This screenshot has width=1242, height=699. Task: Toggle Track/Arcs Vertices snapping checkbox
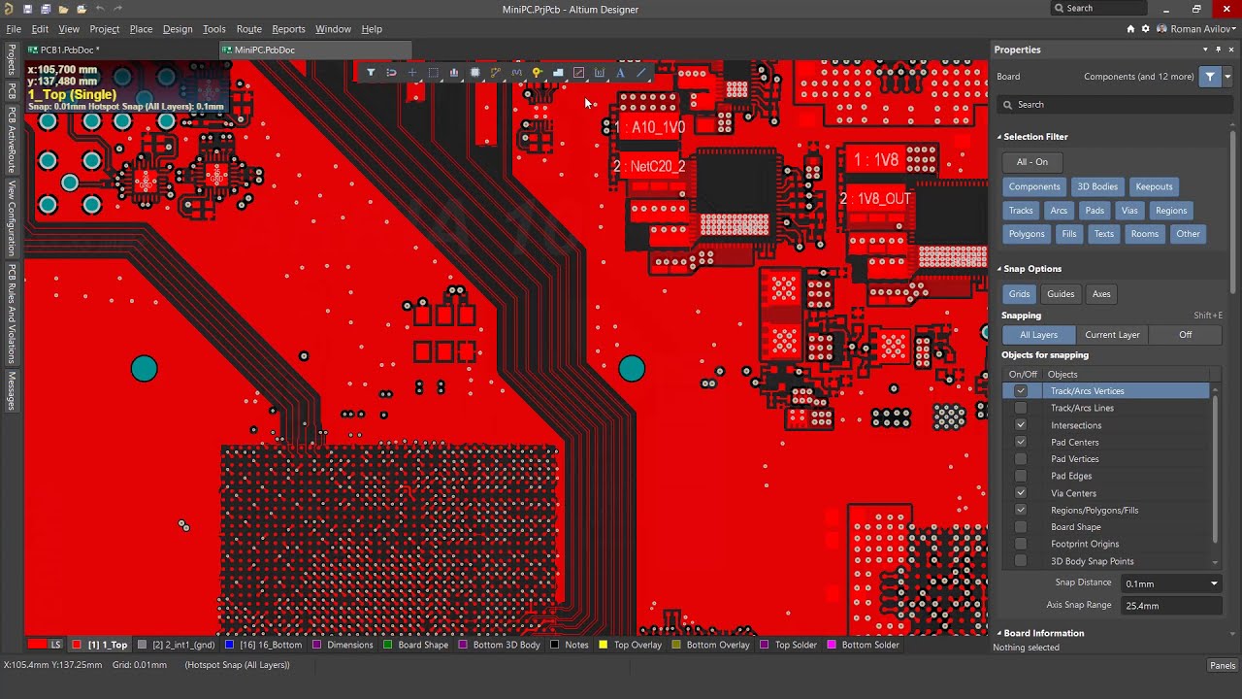click(1021, 391)
